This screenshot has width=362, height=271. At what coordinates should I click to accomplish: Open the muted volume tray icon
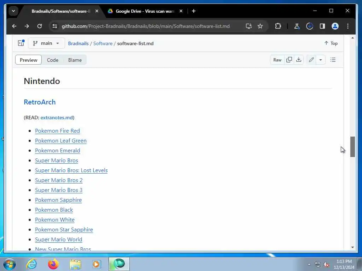tap(326, 265)
